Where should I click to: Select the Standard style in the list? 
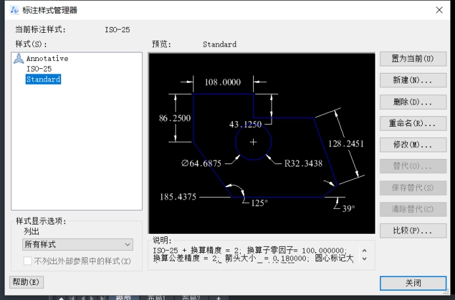coord(43,79)
